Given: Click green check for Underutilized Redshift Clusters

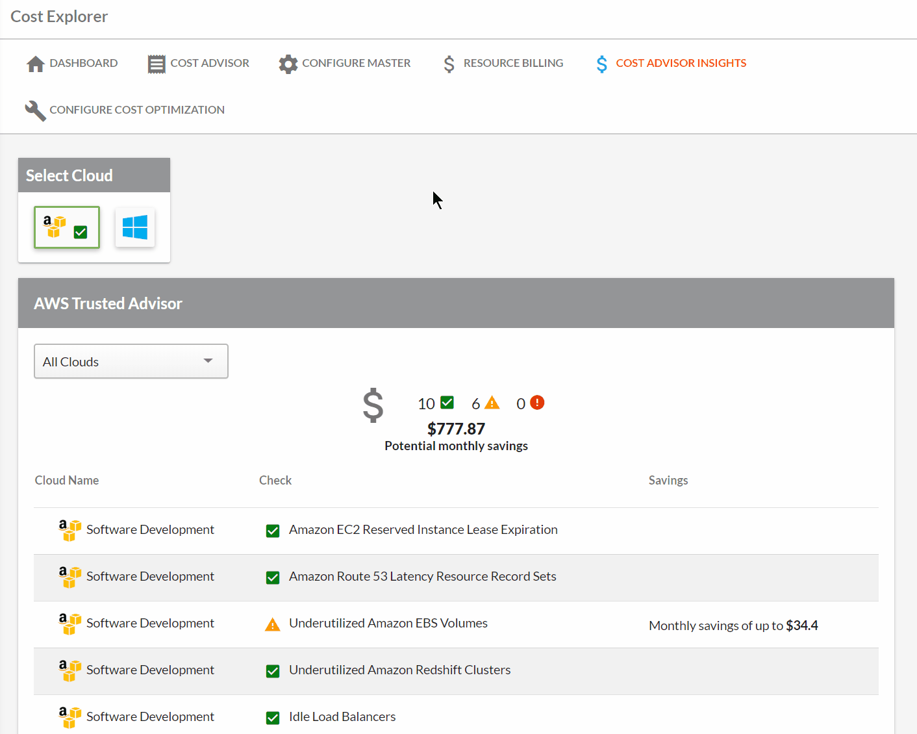Looking at the screenshot, I should [x=273, y=671].
